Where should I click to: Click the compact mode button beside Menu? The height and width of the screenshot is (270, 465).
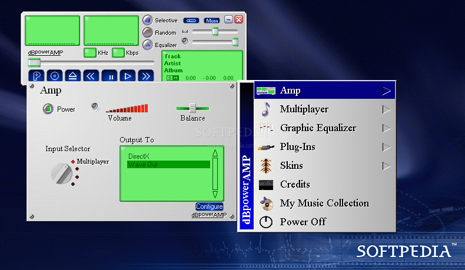pyautogui.click(x=191, y=21)
